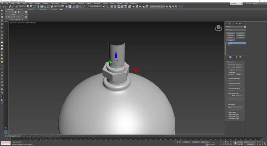Click Configure Modifier Sets icon

pos(240,57)
